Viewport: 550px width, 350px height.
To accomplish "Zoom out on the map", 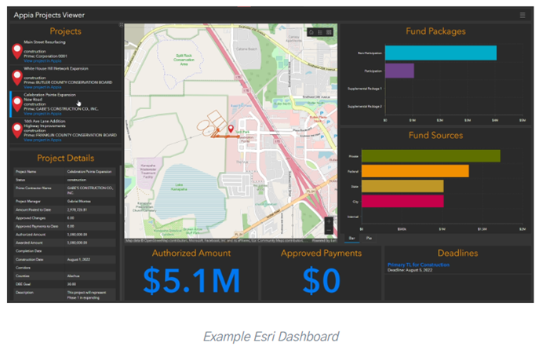I will 330,230.
